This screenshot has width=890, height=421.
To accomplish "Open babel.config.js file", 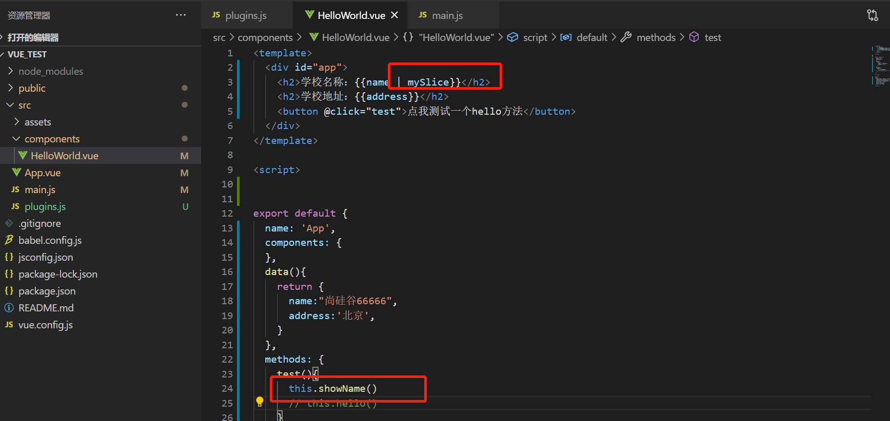I will (x=101, y=240).
